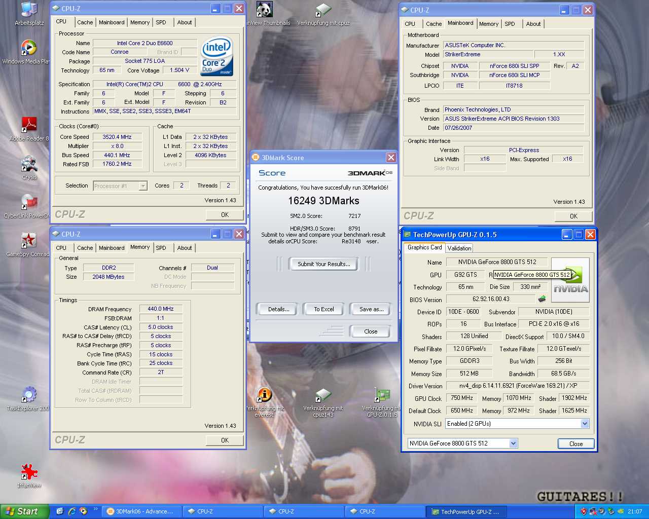Viewport: 649px width, 519px height.
Task: Select CyberLink PowerDVD desktop icon
Action: point(29,206)
